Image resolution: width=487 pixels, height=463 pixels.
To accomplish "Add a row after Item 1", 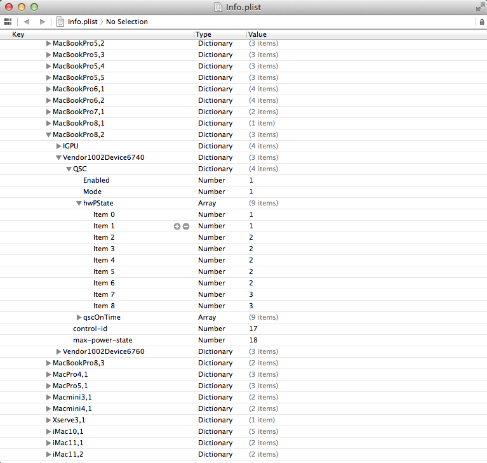I will (x=177, y=226).
